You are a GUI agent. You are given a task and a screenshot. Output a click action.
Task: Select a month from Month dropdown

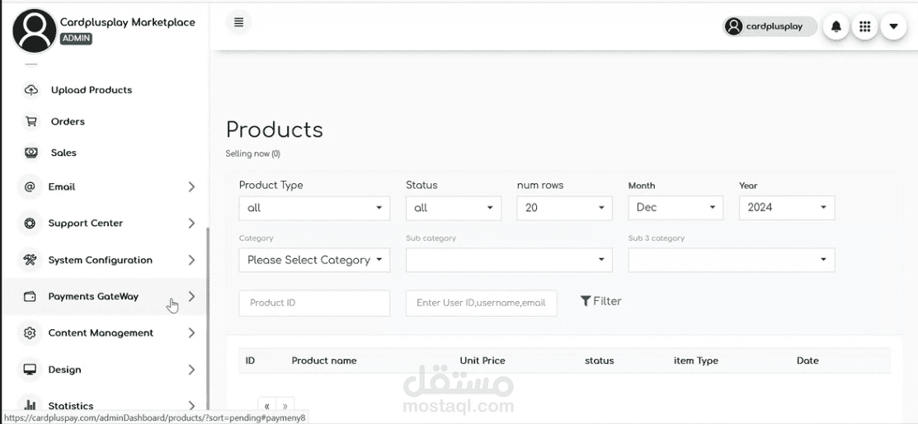[x=676, y=208]
